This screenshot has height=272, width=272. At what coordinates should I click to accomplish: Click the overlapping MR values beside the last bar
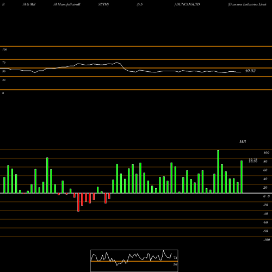[x=253, y=160]
